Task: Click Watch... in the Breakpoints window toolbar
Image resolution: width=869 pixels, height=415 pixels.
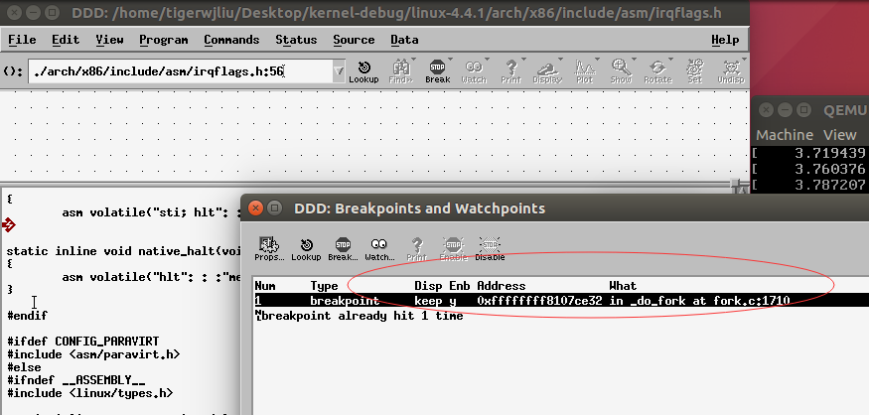Action: click(379, 249)
